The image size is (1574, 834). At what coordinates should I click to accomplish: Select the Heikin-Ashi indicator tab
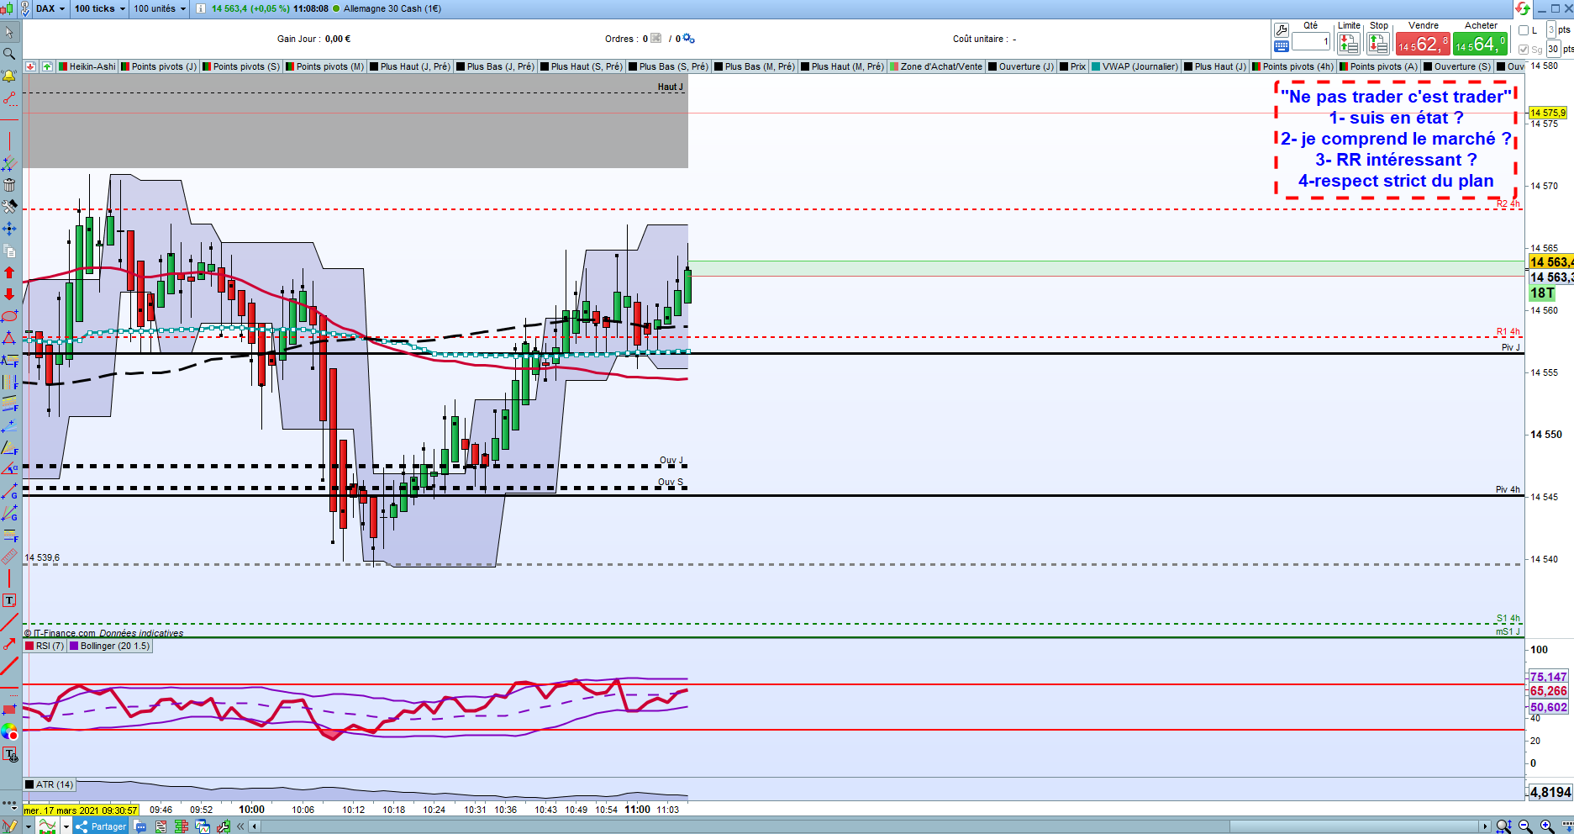pos(87,66)
